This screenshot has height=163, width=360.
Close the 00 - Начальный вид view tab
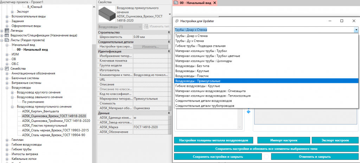(x=215, y=3)
